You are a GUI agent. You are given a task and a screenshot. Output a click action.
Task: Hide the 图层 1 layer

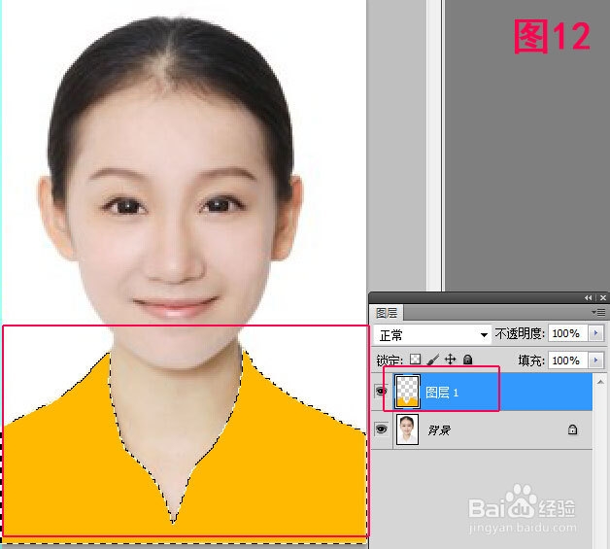pyautogui.click(x=381, y=391)
